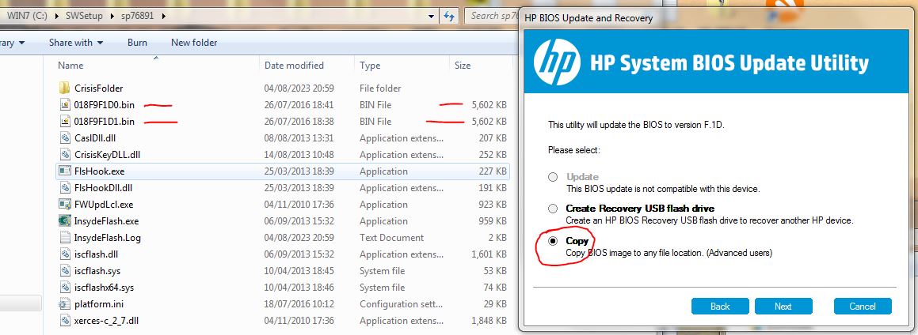Click the InsydeFlash.exe application icon
Viewport: 918px width, 335px height.
pos(64,221)
